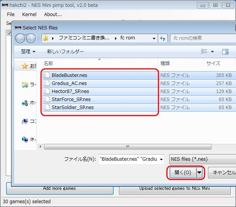Maximize the hakchi2 main window
Viewport: 236px width, 207px height.
(215, 5)
